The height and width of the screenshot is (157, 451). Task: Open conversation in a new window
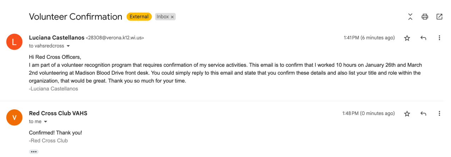coord(439,17)
